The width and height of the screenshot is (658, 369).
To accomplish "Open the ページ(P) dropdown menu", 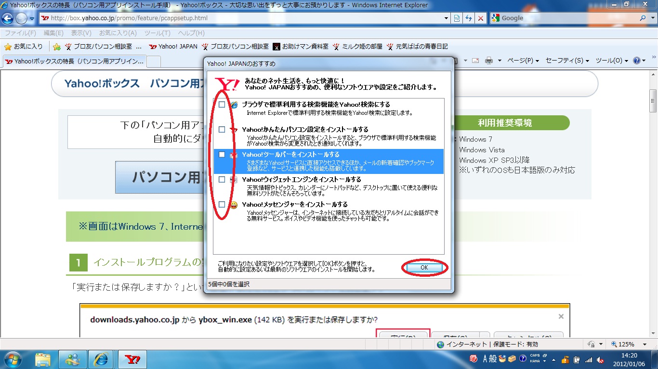I will point(524,61).
